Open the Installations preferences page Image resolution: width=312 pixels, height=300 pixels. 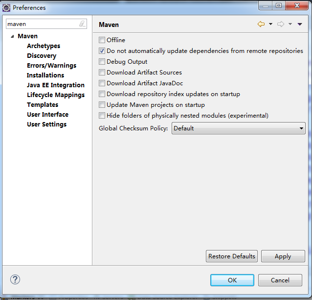coord(45,75)
